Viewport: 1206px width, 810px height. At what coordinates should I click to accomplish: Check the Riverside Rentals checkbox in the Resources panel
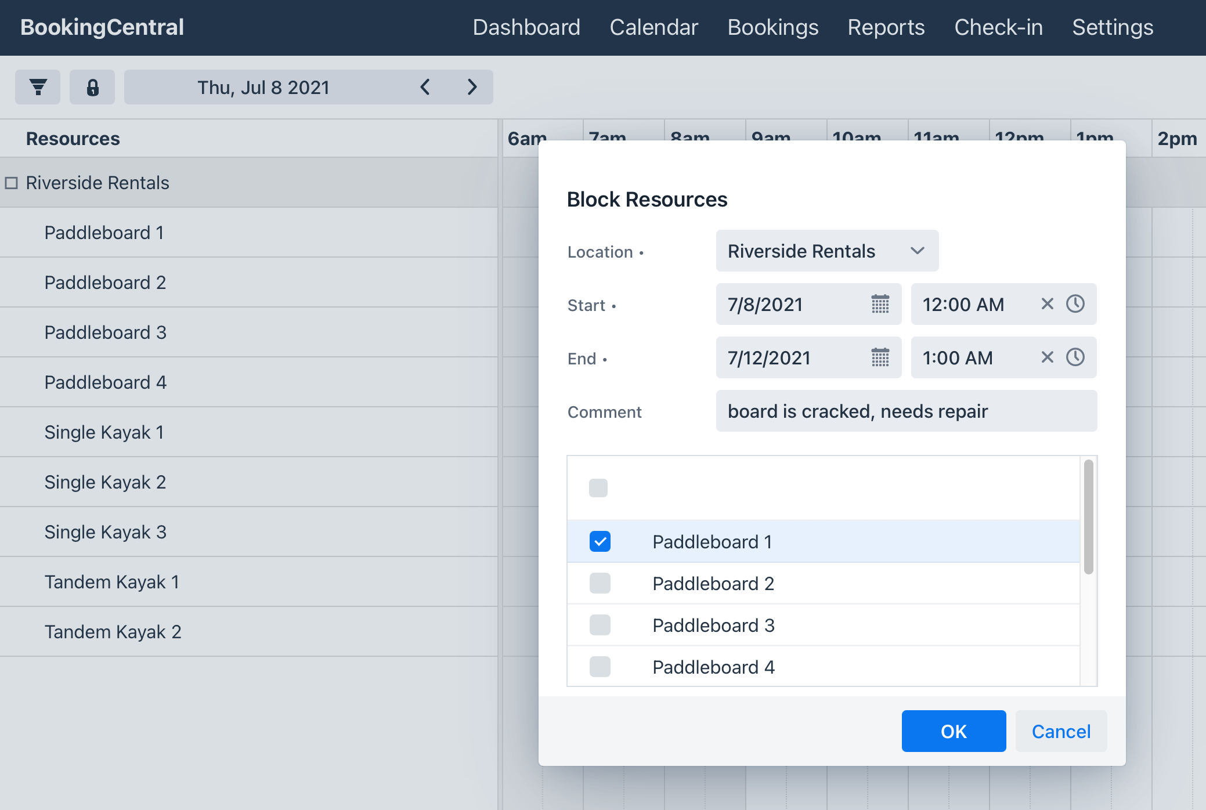pyautogui.click(x=11, y=182)
